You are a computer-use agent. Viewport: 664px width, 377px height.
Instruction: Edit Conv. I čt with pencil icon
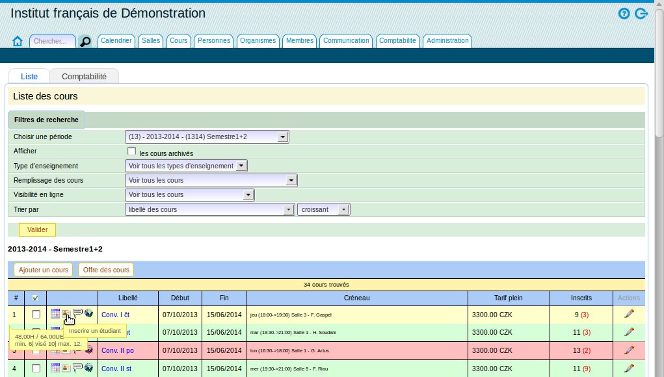point(629,314)
